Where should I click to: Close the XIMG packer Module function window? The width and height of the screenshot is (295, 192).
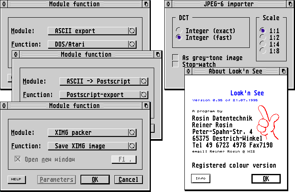4,105
